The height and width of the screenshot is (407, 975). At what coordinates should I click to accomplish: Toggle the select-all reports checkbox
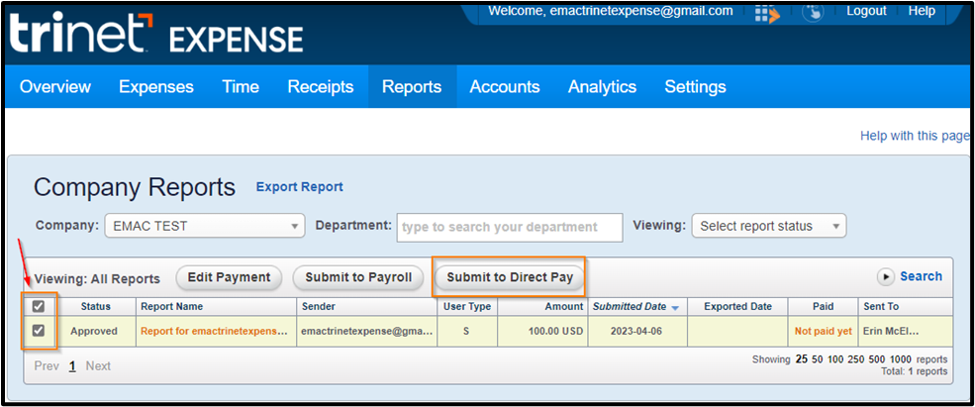click(39, 306)
